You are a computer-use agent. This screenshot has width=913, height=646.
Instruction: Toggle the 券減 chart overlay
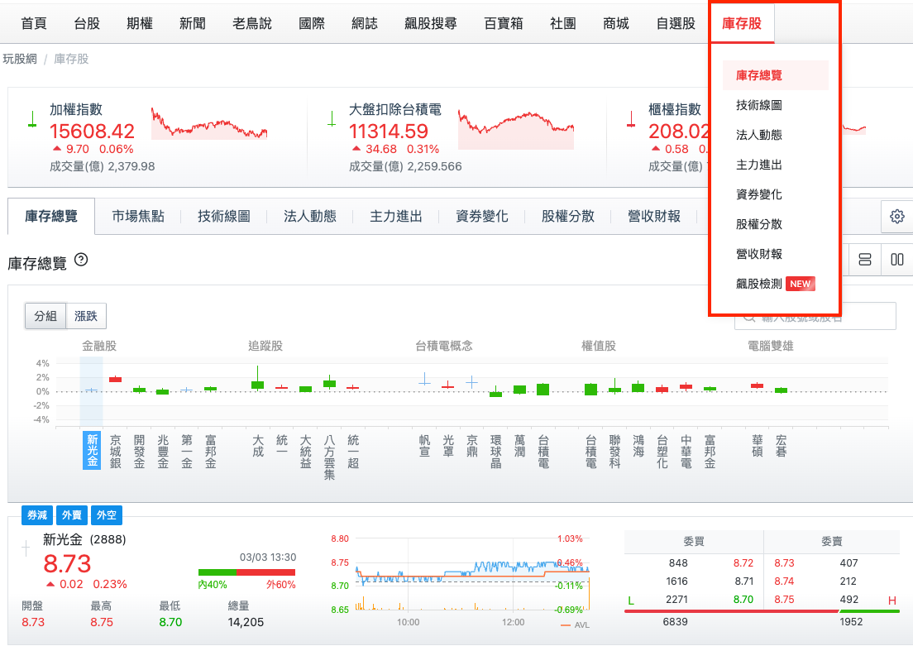point(36,514)
